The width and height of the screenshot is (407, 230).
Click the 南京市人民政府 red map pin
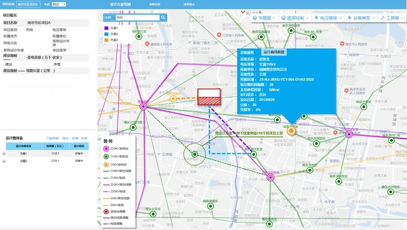(x=342, y=44)
